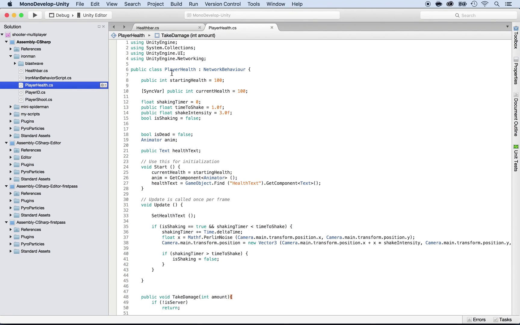Click the Creative Cloud menu bar icon
520x325 pixels.
click(x=450, y=4)
